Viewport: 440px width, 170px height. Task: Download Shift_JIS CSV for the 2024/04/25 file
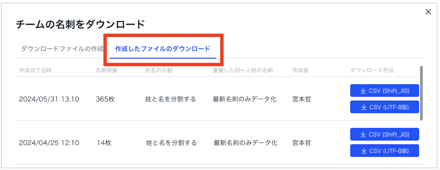(x=384, y=134)
